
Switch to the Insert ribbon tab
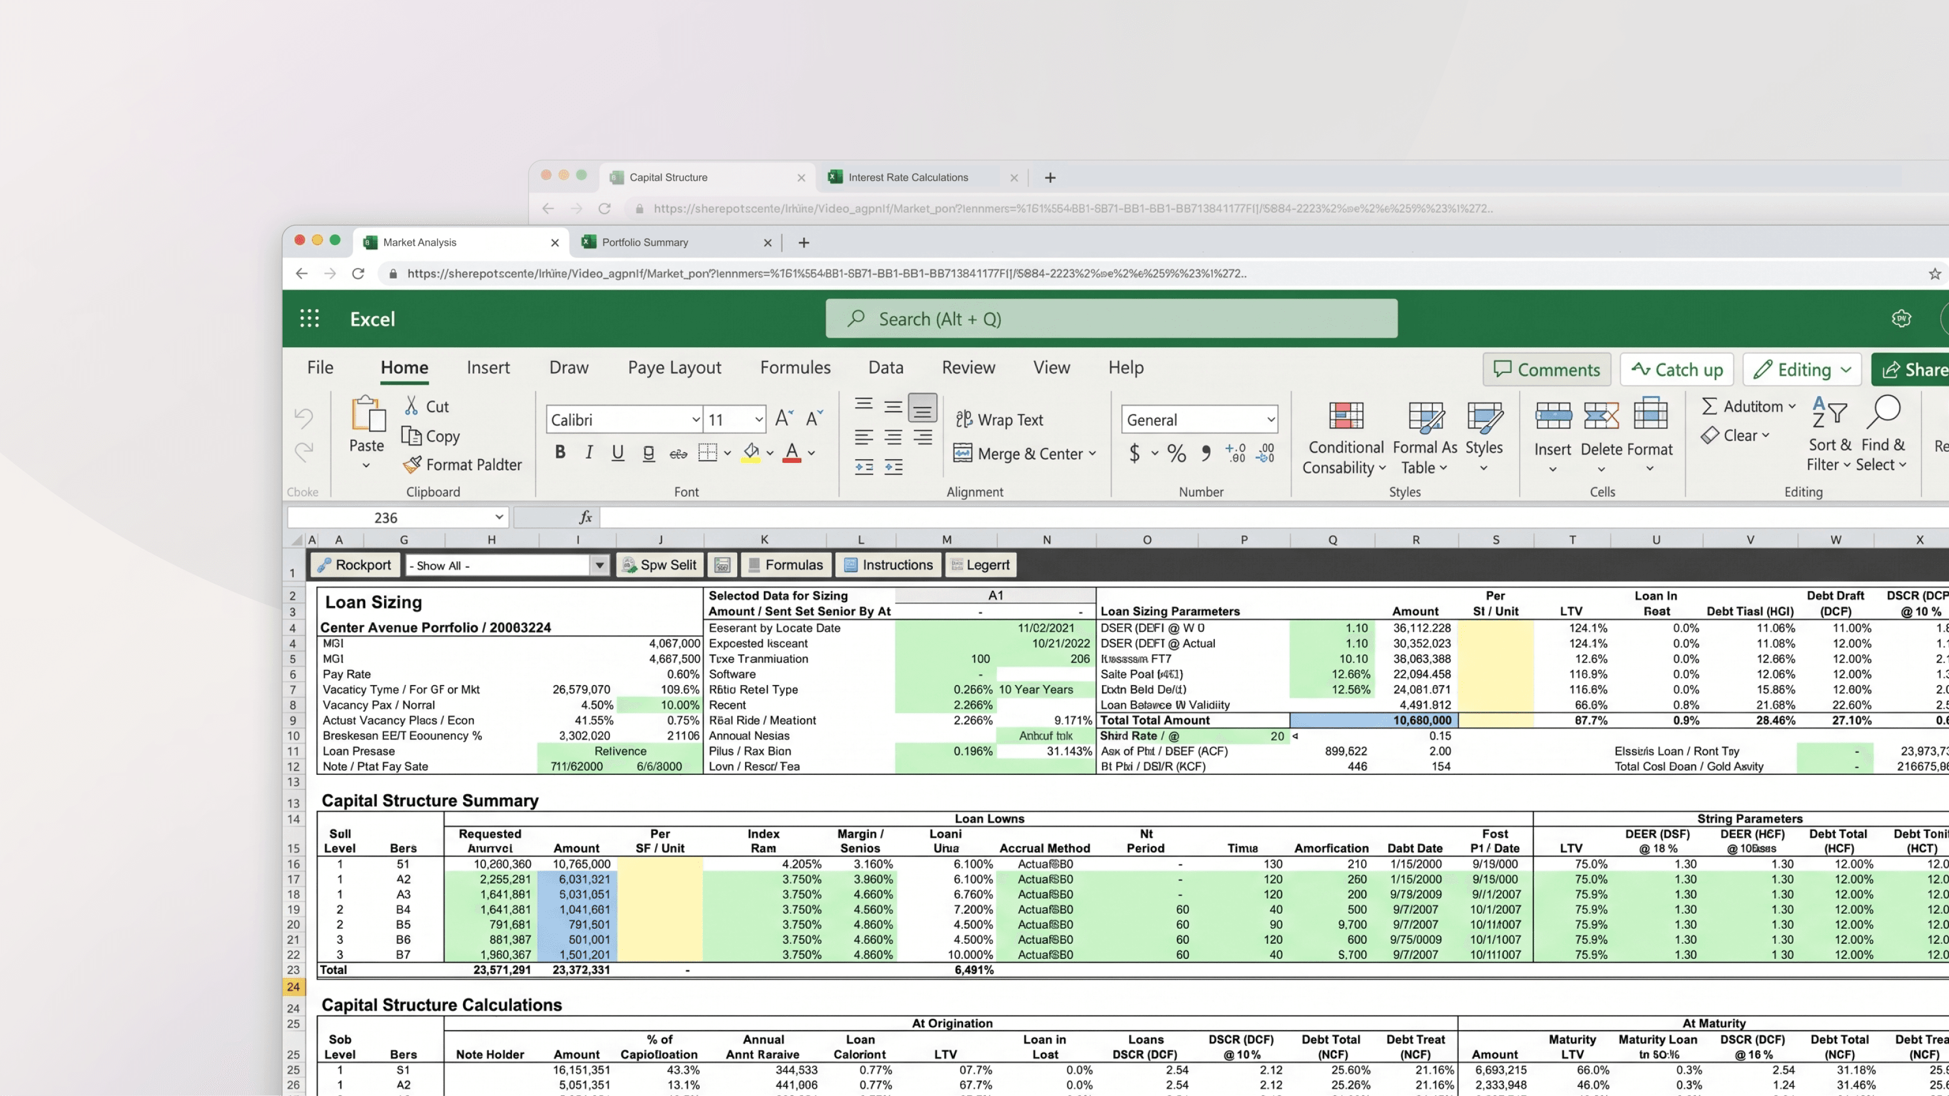click(488, 368)
